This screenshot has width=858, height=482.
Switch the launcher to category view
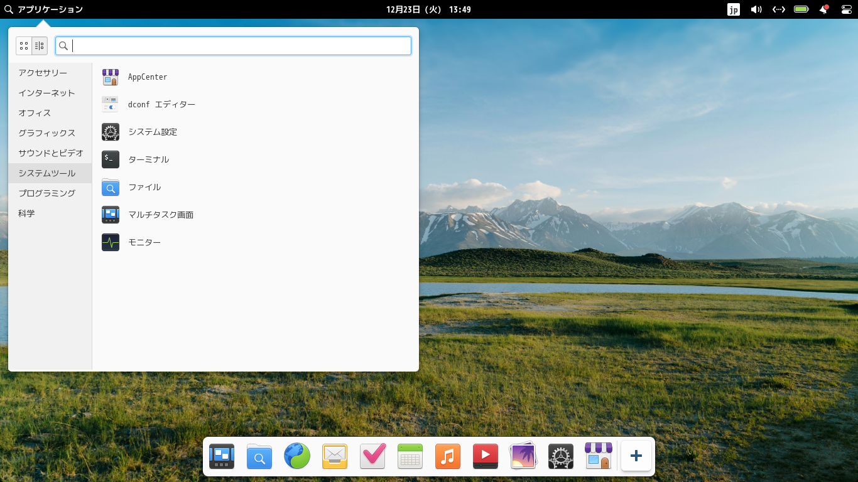tap(39, 45)
